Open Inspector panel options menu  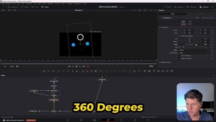coord(214,10)
